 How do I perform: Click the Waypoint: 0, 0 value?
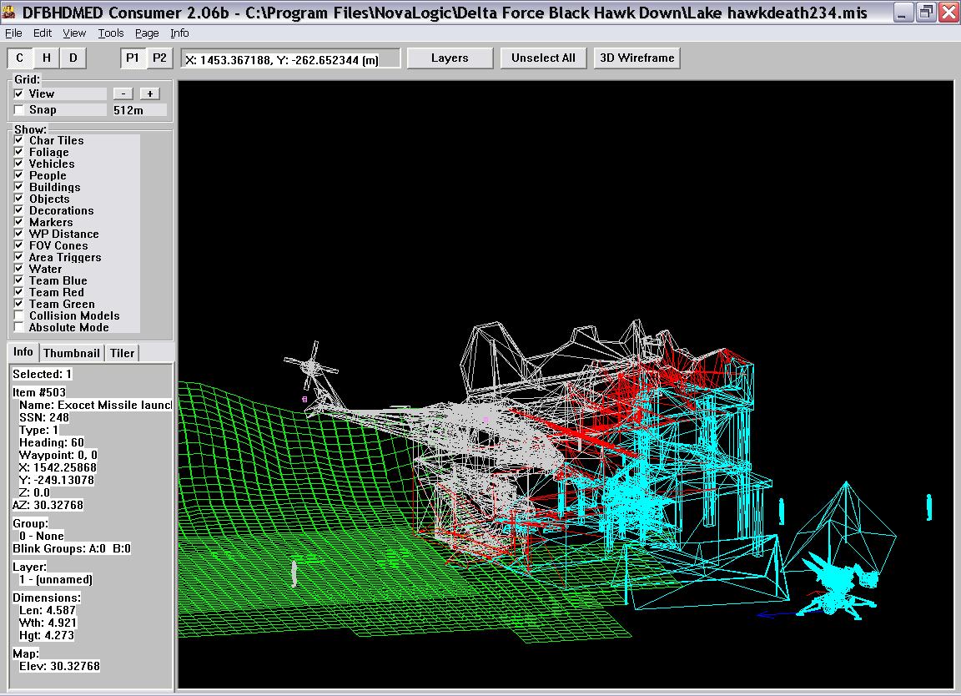pyautogui.click(x=58, y=455)
